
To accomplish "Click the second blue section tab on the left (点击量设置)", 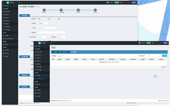I will 25,57.
